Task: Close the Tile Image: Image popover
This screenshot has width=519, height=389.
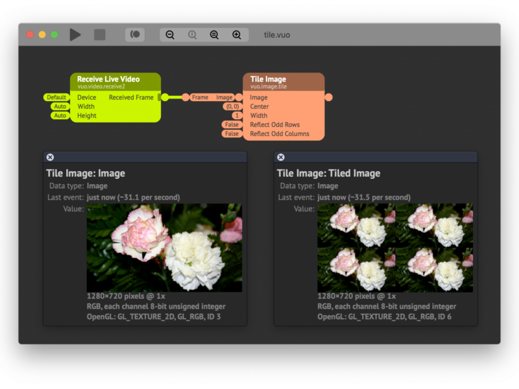Action: point(51,157)
